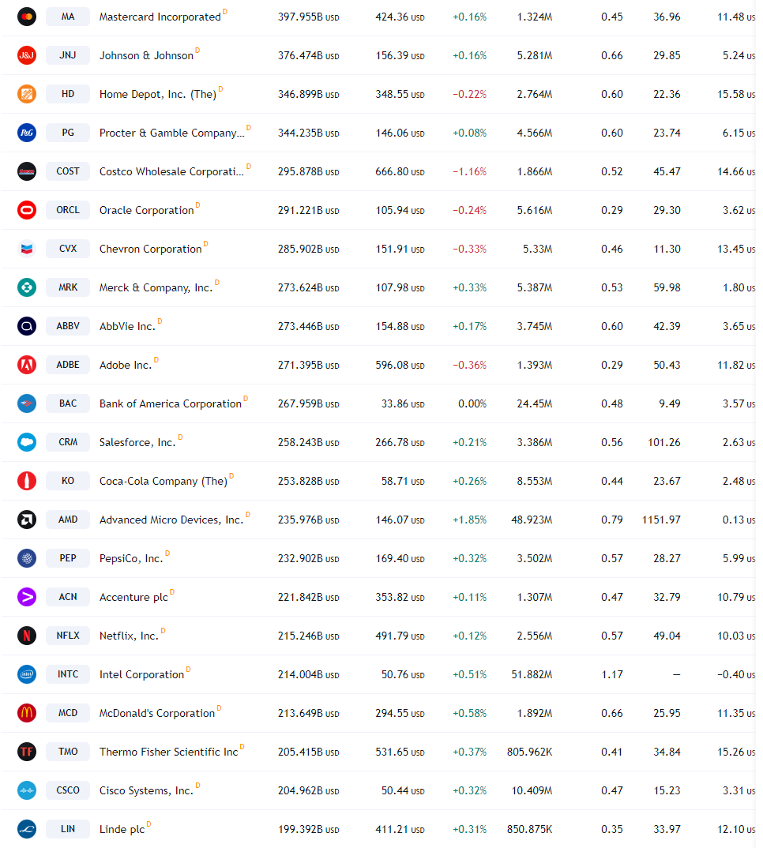Open the NFLX ticker badge
The height and width of the screenshot is (848, 763).
68,636
